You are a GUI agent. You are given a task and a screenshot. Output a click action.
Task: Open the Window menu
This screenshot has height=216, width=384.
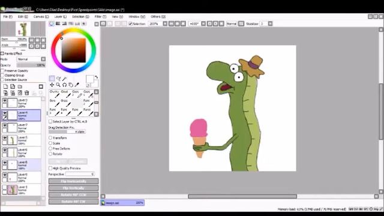click(137, 17)
